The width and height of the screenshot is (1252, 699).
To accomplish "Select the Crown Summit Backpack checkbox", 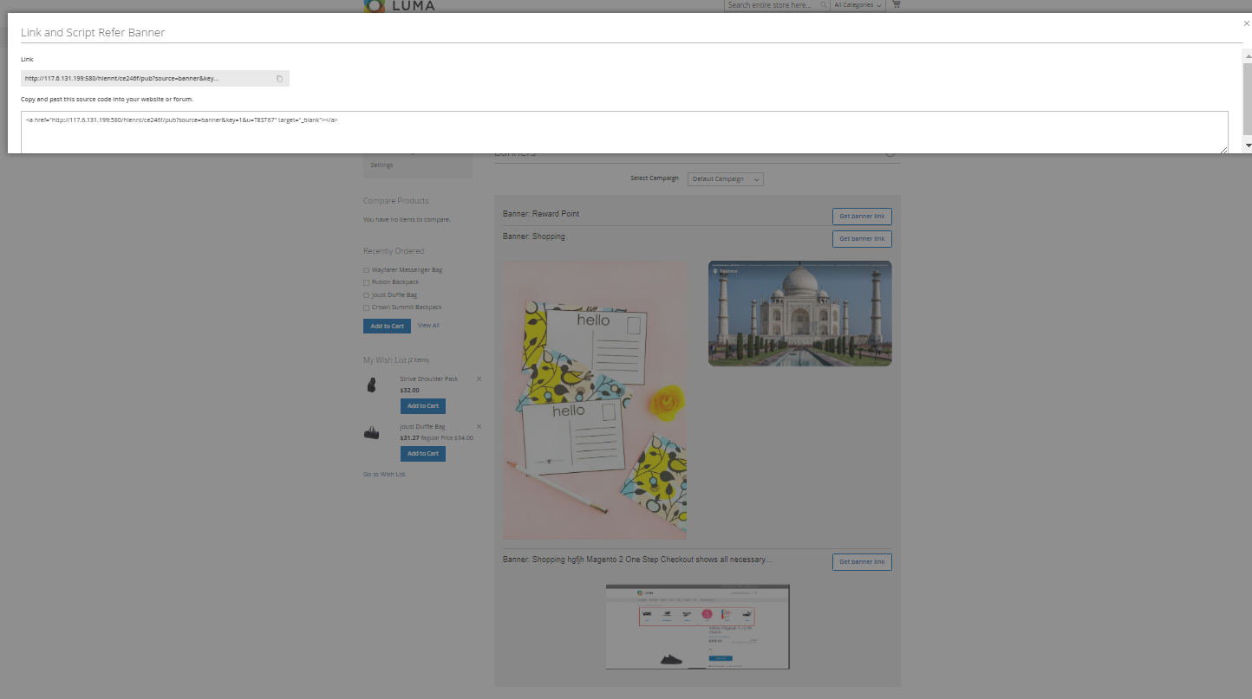I will (366, 307).
